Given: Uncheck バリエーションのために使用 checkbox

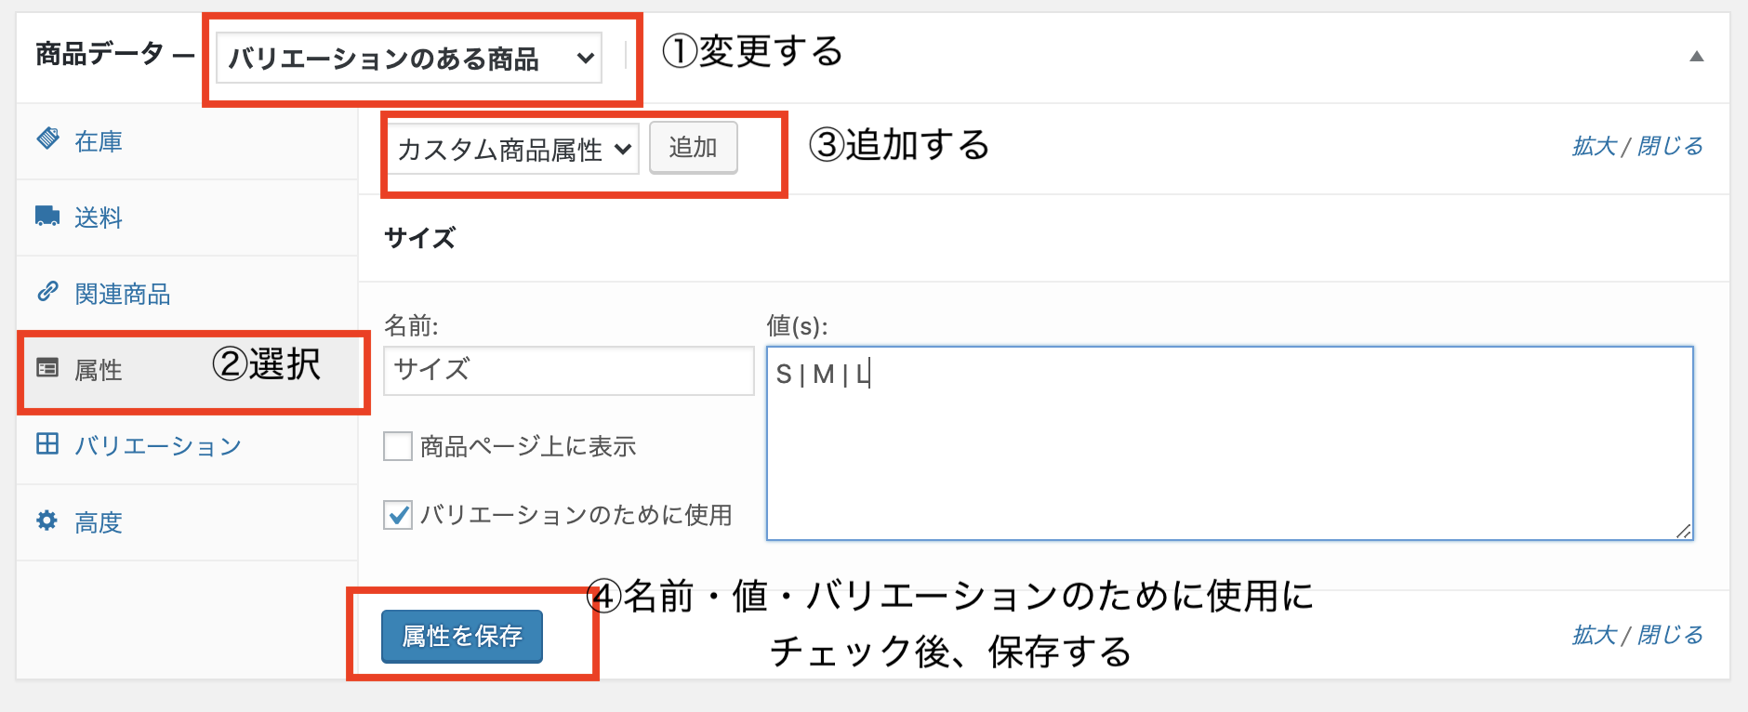Looking at the screenshot, I should (398, 514).
